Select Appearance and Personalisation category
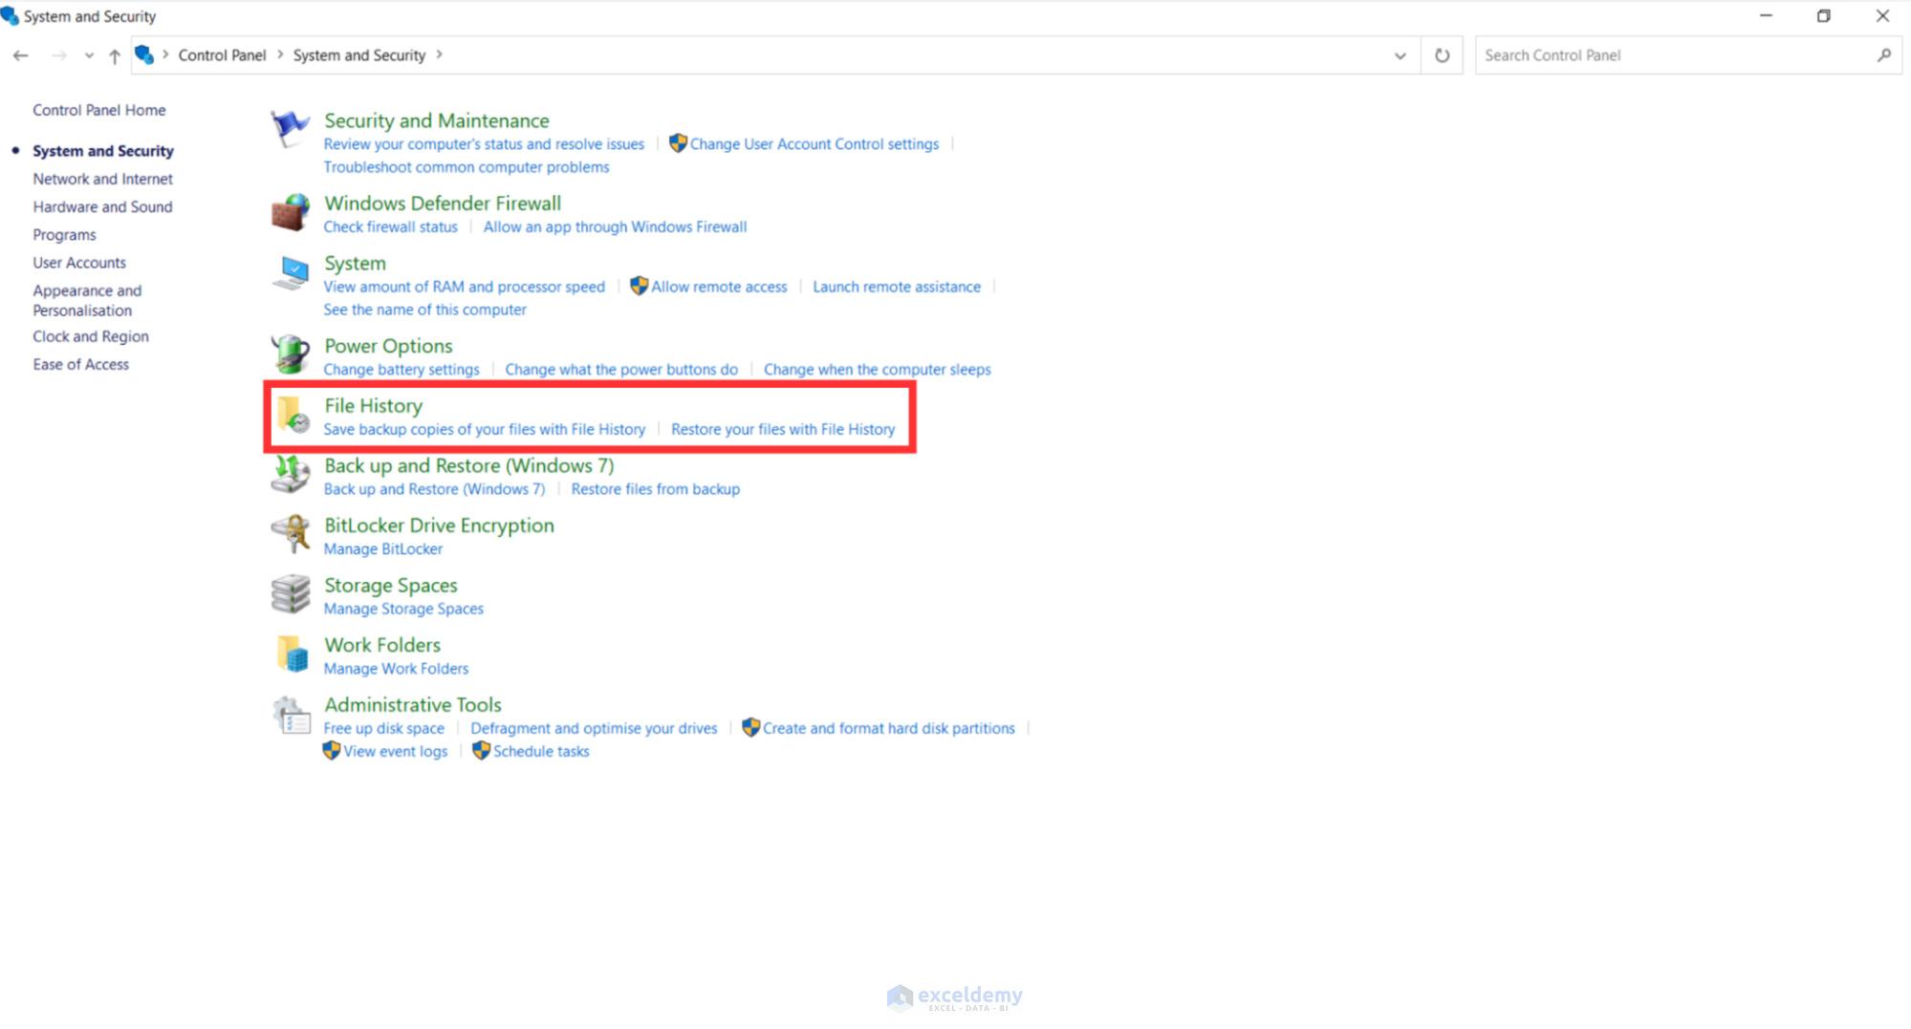The width and height of the screenshot is (1911, 1029). (88, 300)
